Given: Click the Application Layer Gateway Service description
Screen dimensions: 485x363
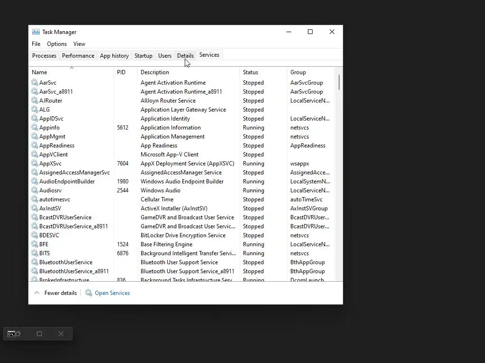Looking at the screenshot, I should (x=183, y=110).
